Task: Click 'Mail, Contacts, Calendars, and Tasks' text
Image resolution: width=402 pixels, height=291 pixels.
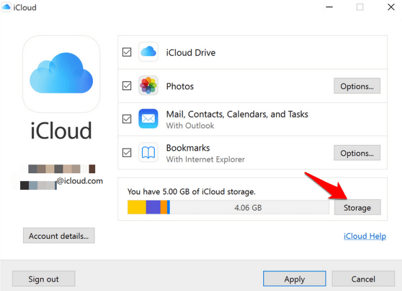Action: tap(237, 114)
